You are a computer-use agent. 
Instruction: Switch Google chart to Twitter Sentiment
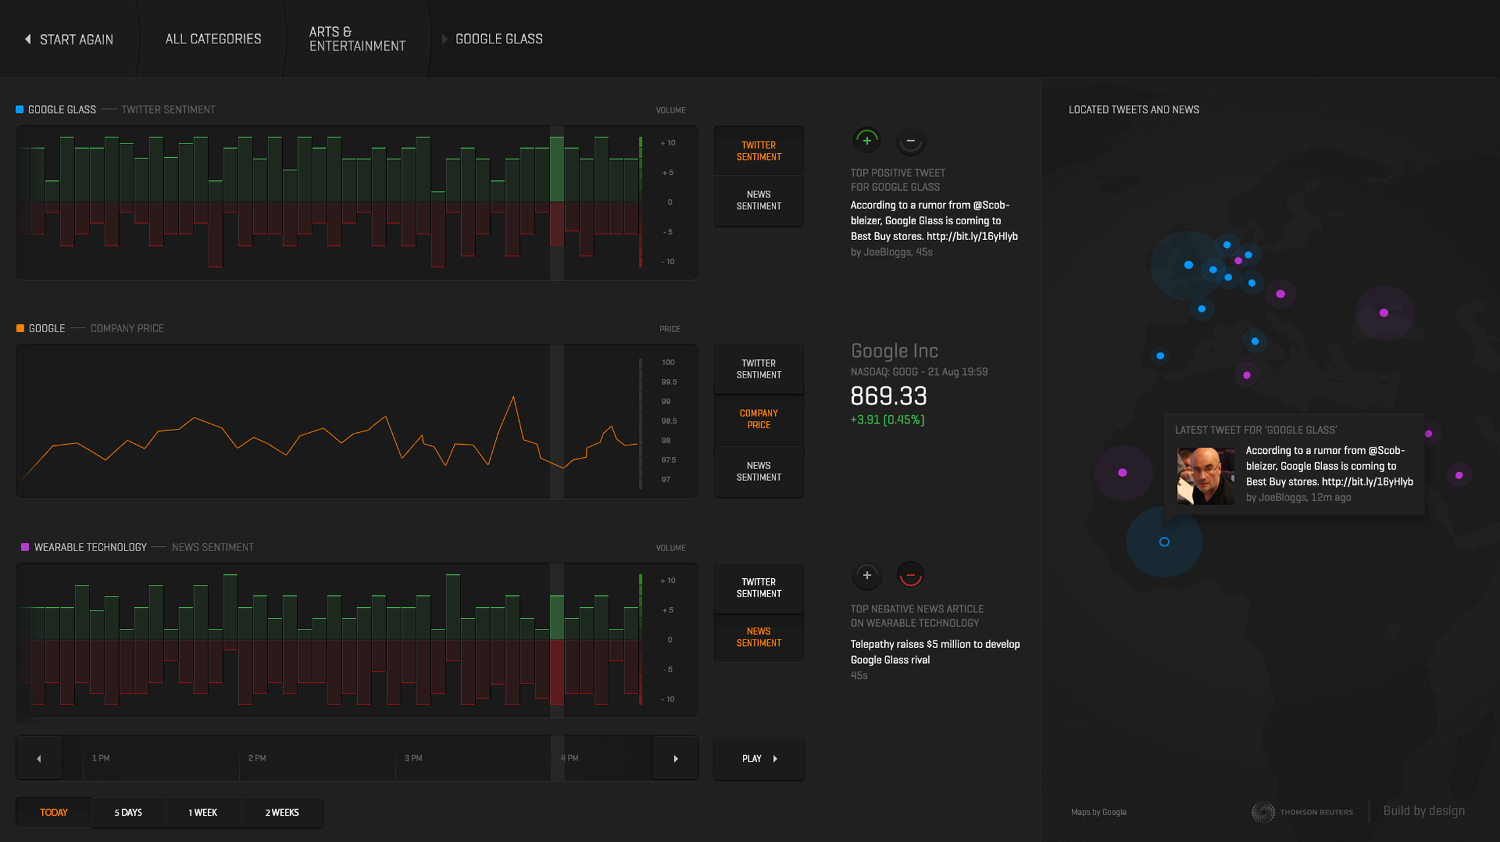759,369
